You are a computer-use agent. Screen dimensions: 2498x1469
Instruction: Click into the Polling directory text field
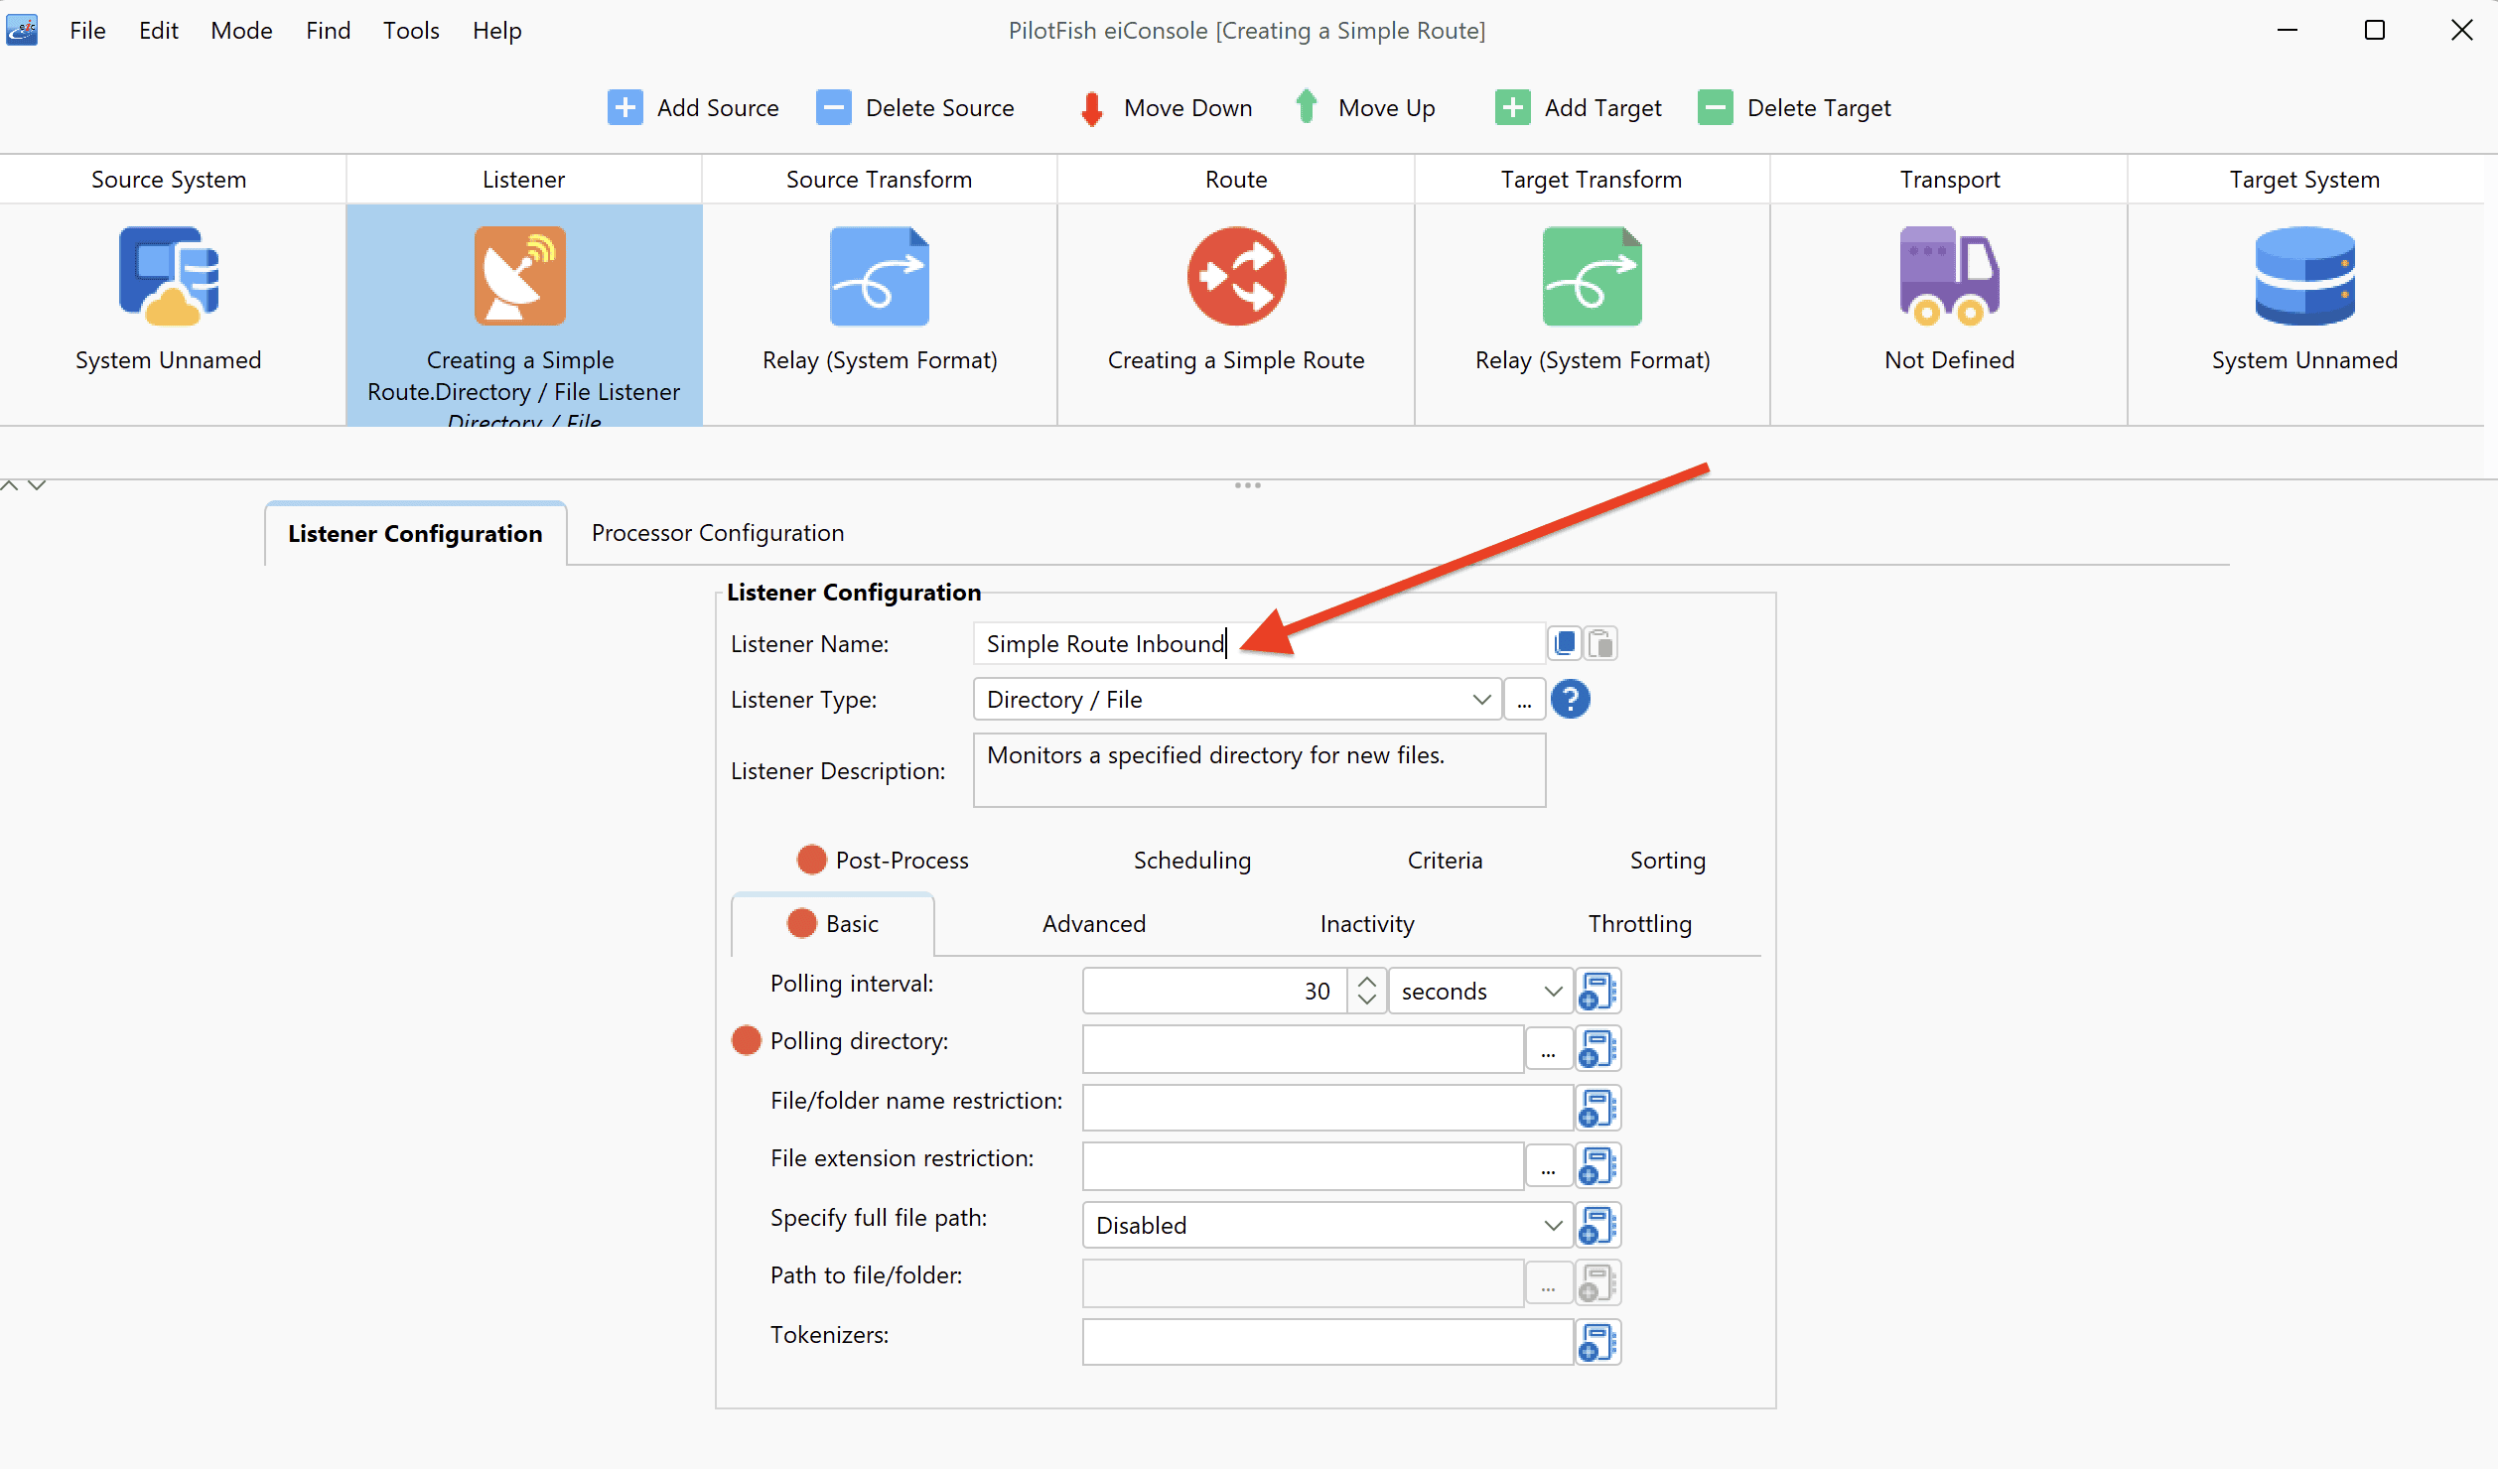click(x=1303, y=1048)
